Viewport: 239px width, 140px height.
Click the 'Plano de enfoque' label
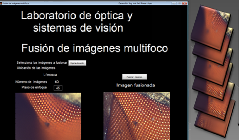[34, 87]
